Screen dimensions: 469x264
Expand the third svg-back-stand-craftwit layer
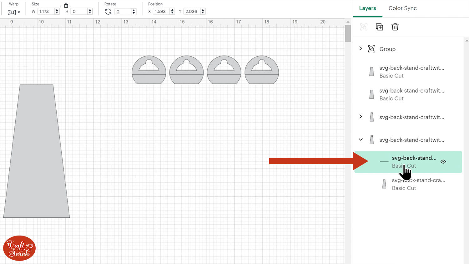pos(361,117)
